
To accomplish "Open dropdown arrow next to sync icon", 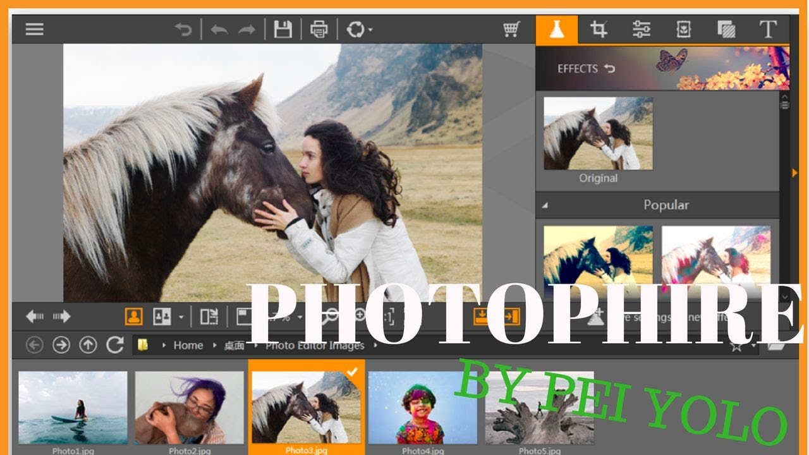I will tap(370, 30).
